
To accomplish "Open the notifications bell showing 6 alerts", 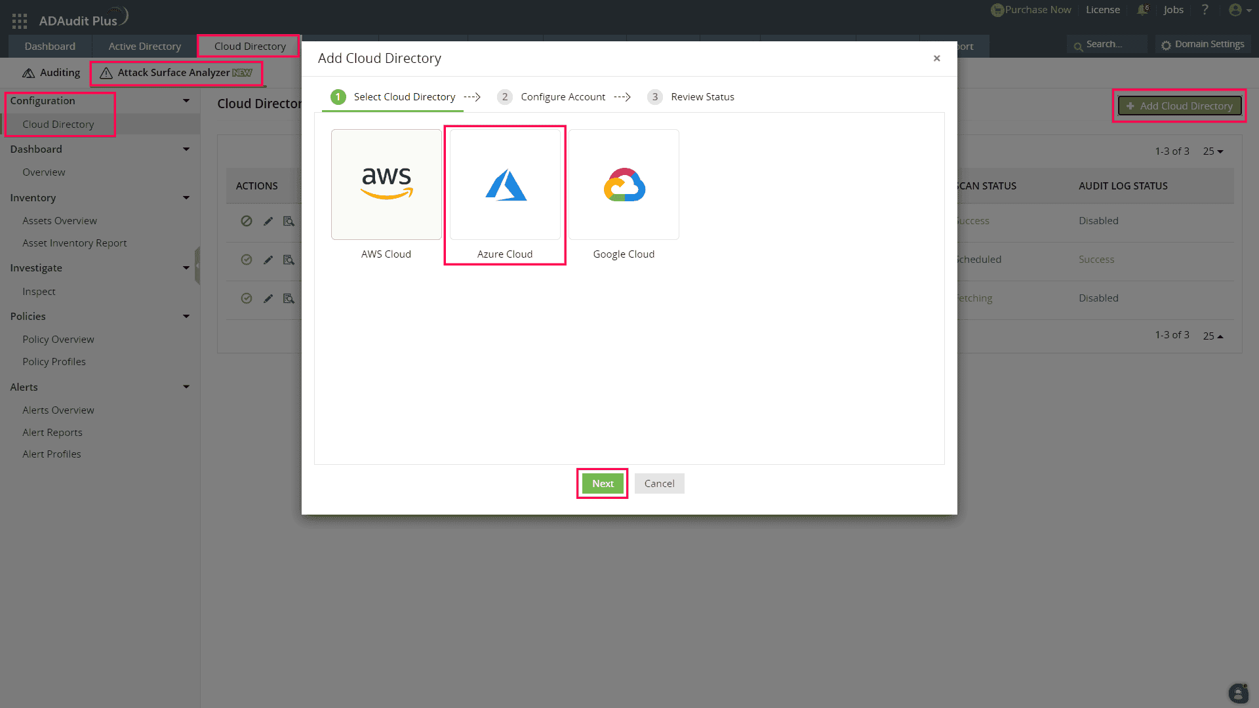I will (1142, 10).
